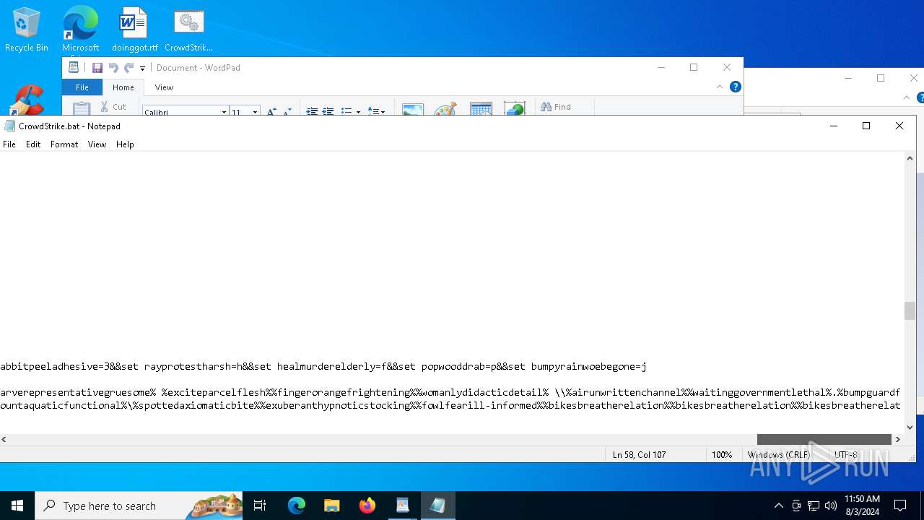Click the Redo arrow in WordPad toolbar
Viewport: 924px width, 520px height.
click(129, 68)
